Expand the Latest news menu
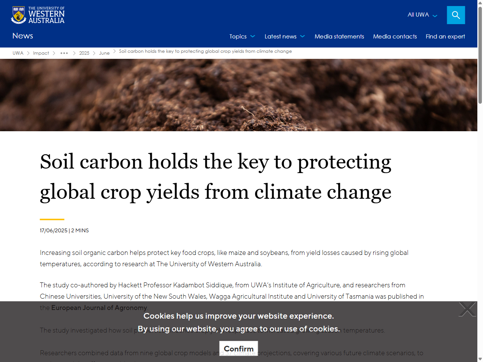Screen dimensions: 483x362 (x=281, y=37)
